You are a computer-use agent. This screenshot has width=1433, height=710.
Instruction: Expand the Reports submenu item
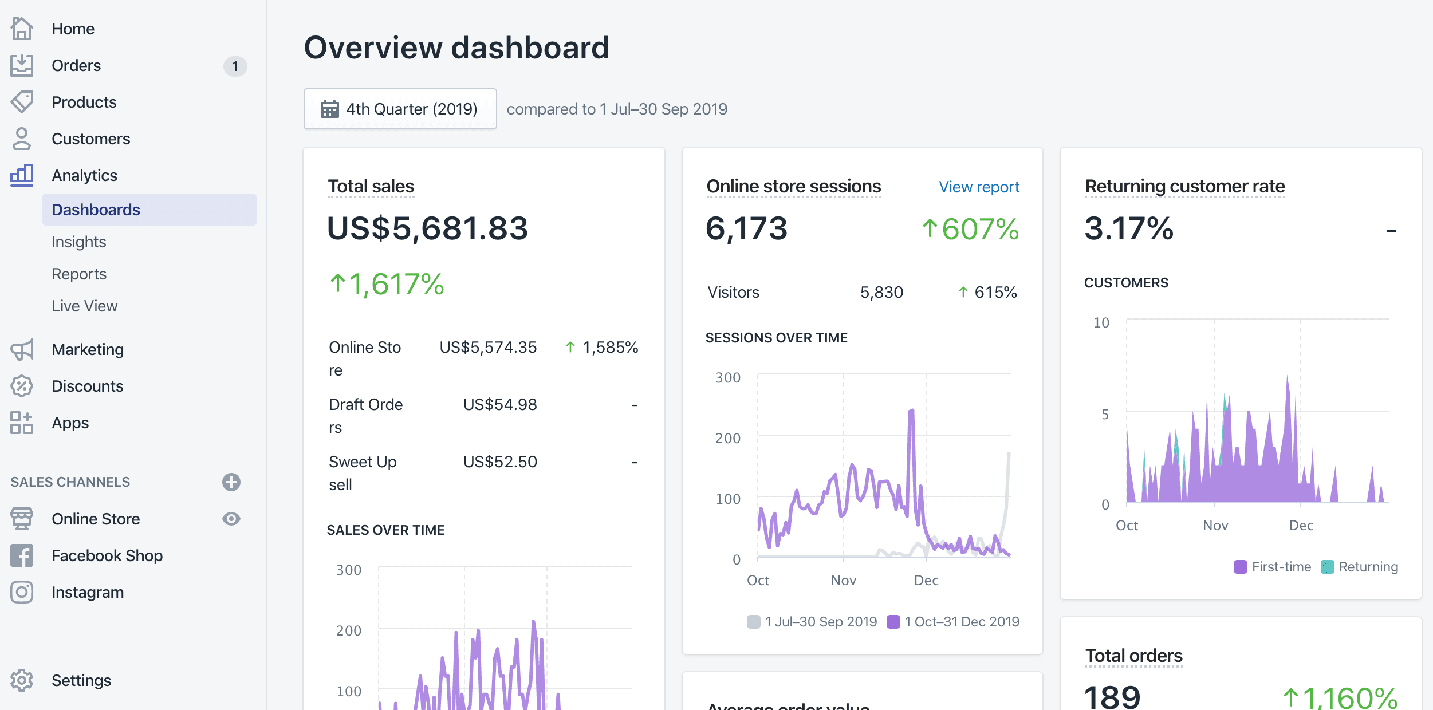point(80,273)
